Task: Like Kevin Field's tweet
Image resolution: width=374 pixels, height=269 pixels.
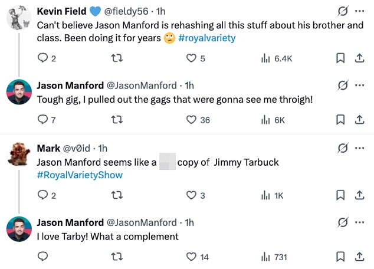Action: pos(191,58)
